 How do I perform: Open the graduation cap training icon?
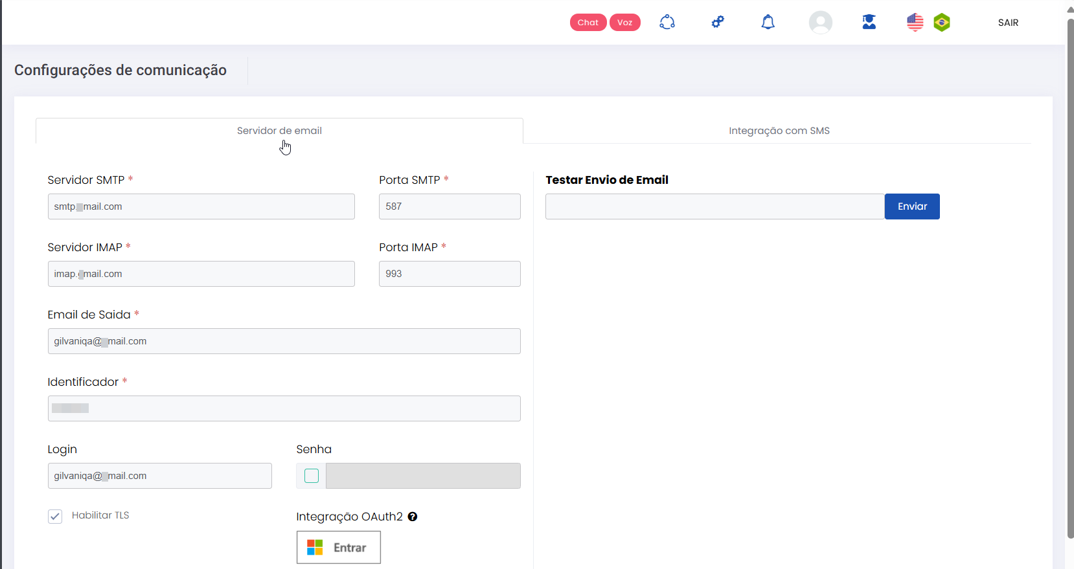(x=869, y=23)
